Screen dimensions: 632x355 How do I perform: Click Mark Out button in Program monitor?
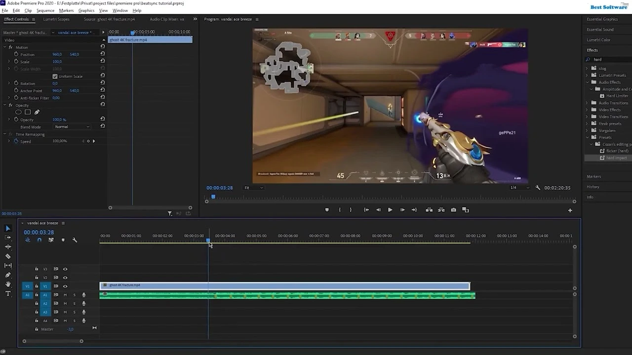click(x=351, y=210)
